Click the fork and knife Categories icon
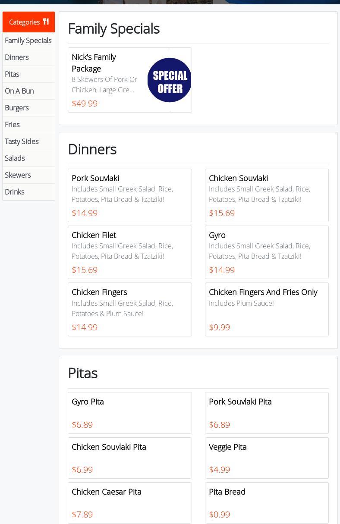This screenshot has height=524, width=340. [46, 22]
